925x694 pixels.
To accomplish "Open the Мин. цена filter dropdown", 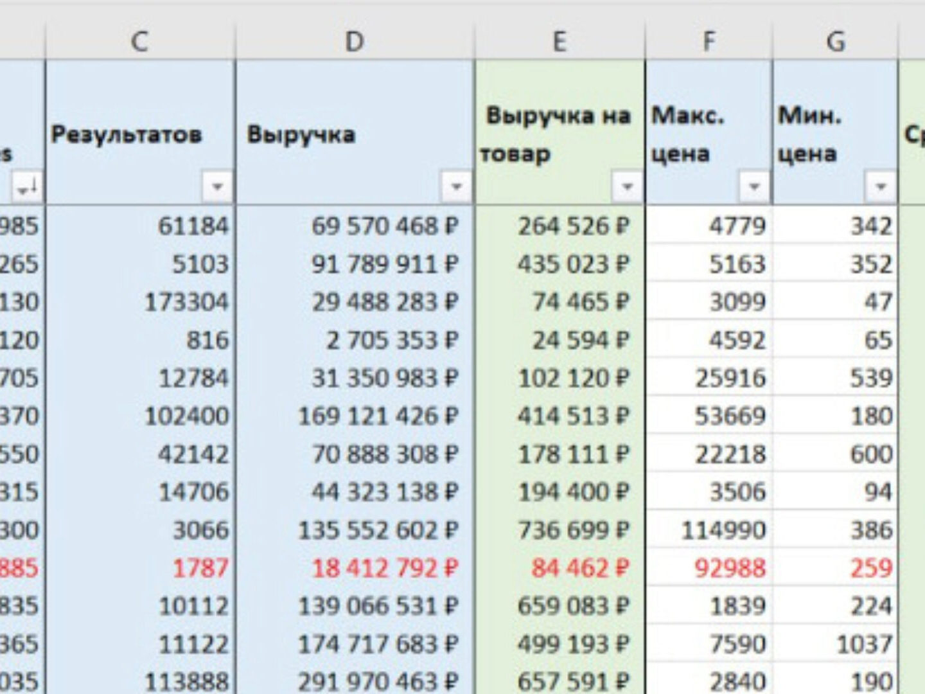I will pos(881,187).
